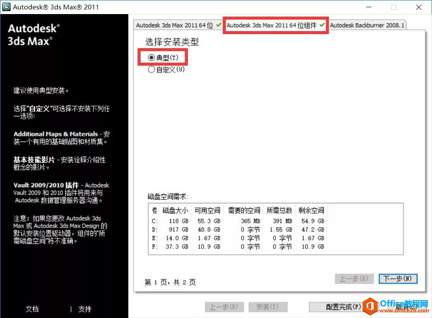This screenshot has width=432, height=318.
Task: Click the 1.55 GB total required cell
Action: pos(281,229)
